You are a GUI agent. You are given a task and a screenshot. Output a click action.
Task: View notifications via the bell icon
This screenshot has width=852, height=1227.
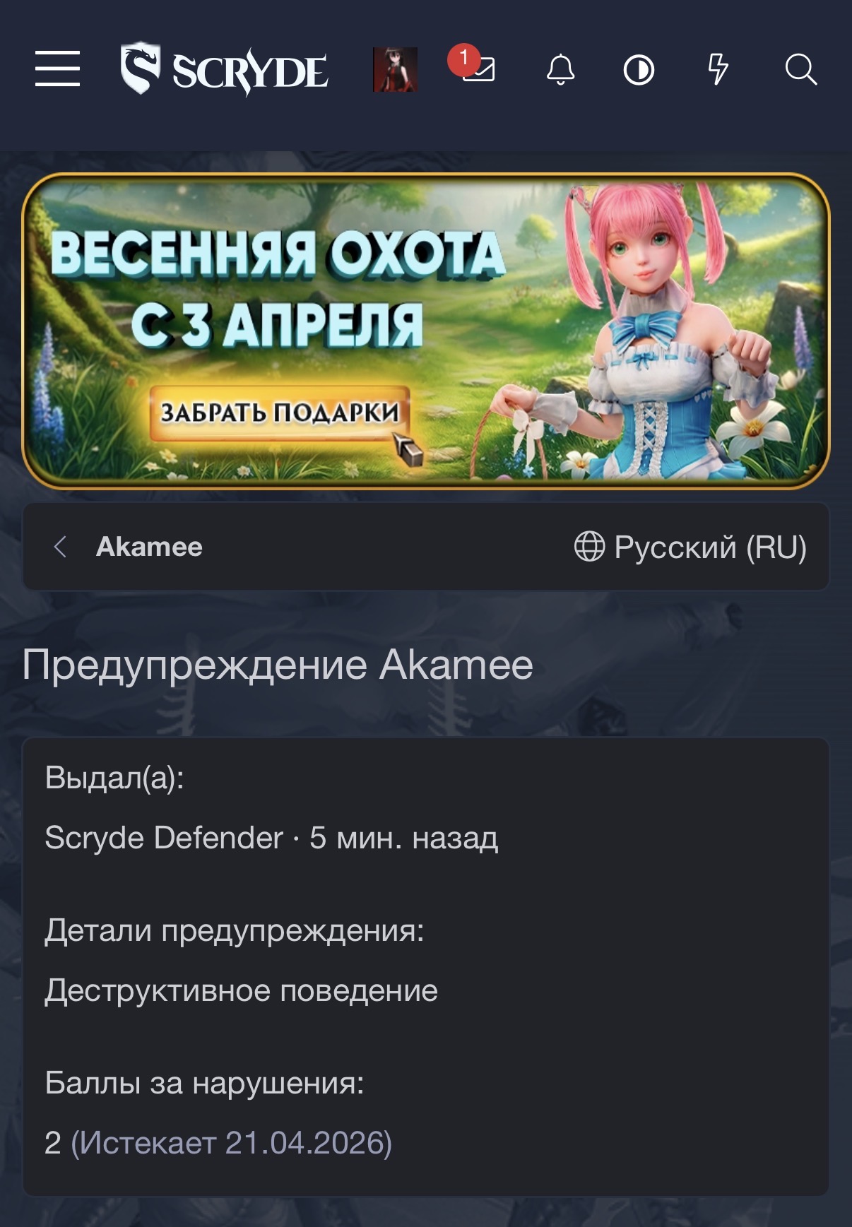[560, 69]
